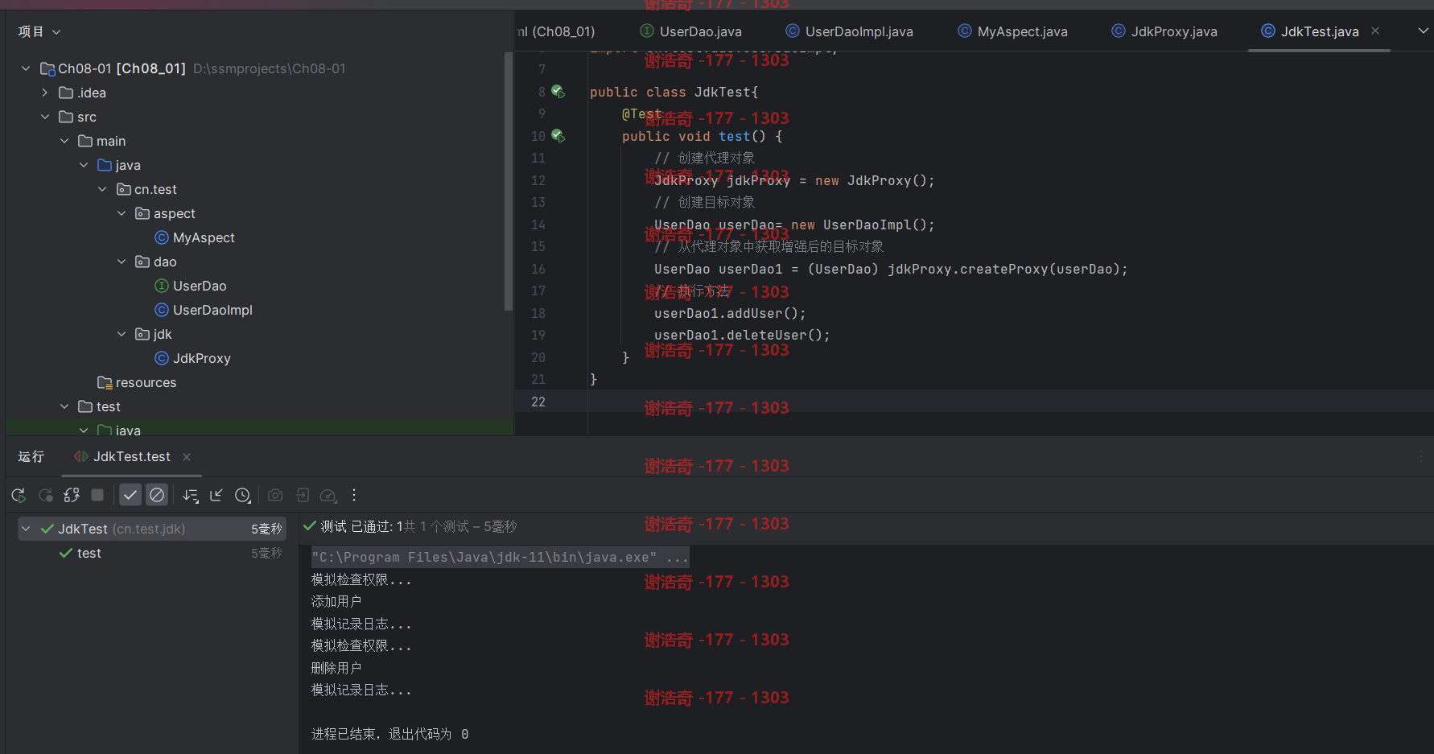This screenshot has height=754, width=1434.
Task: Click the @Test annotation
Action: [x=641, y=114]
